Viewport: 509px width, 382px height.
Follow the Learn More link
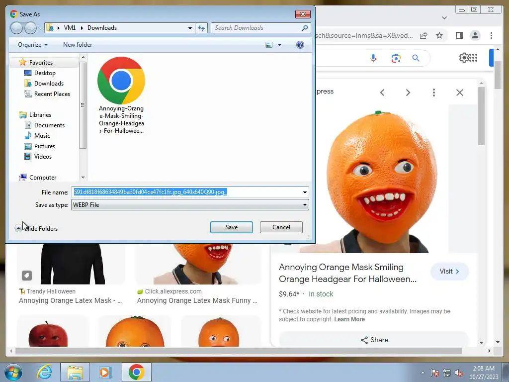[349, 319]
